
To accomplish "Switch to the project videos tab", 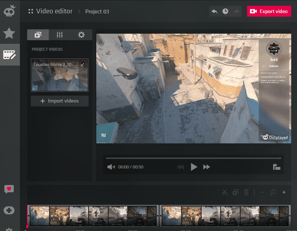I will tap(38, 35).
